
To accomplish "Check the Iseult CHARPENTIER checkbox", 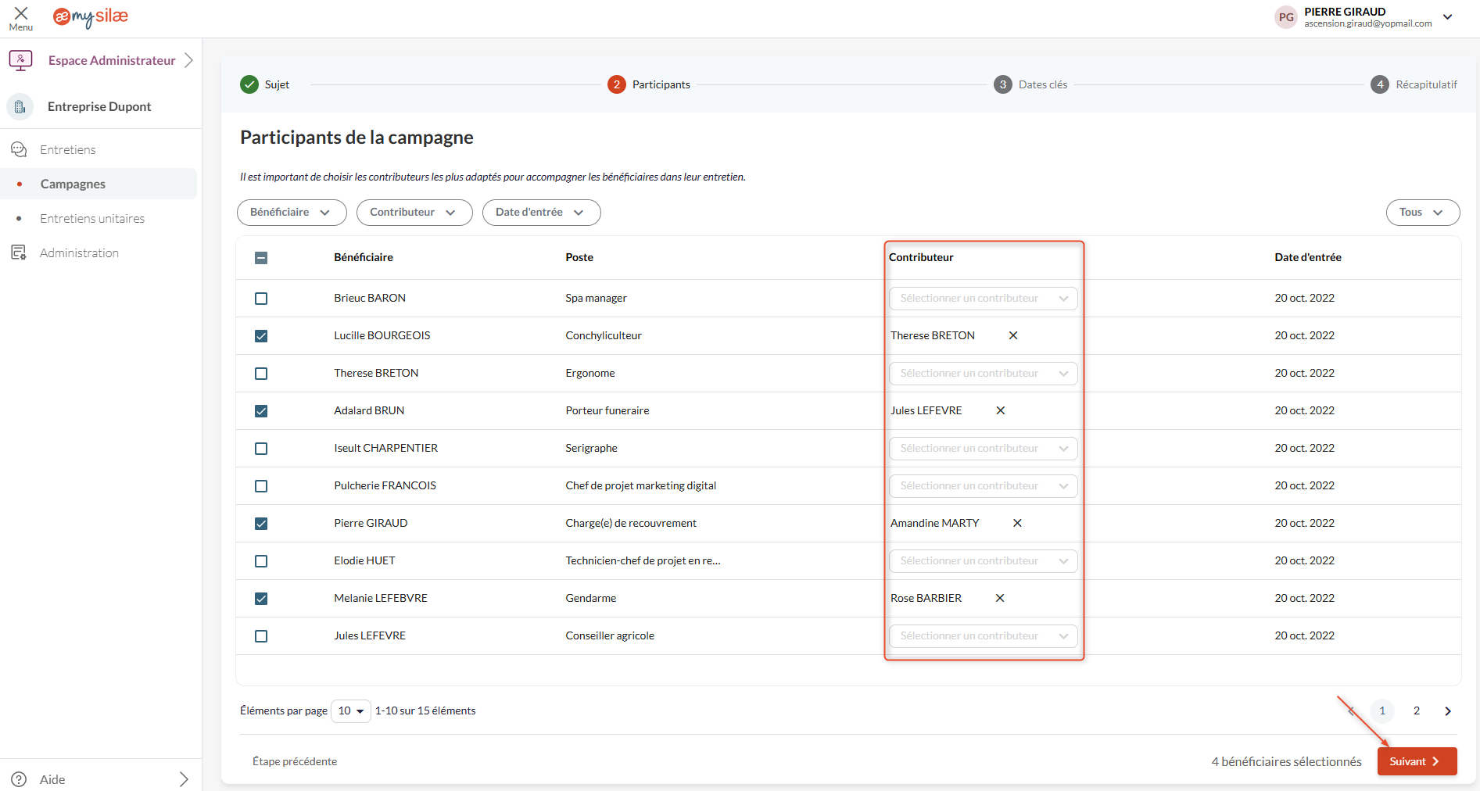I will click(261, 449).
